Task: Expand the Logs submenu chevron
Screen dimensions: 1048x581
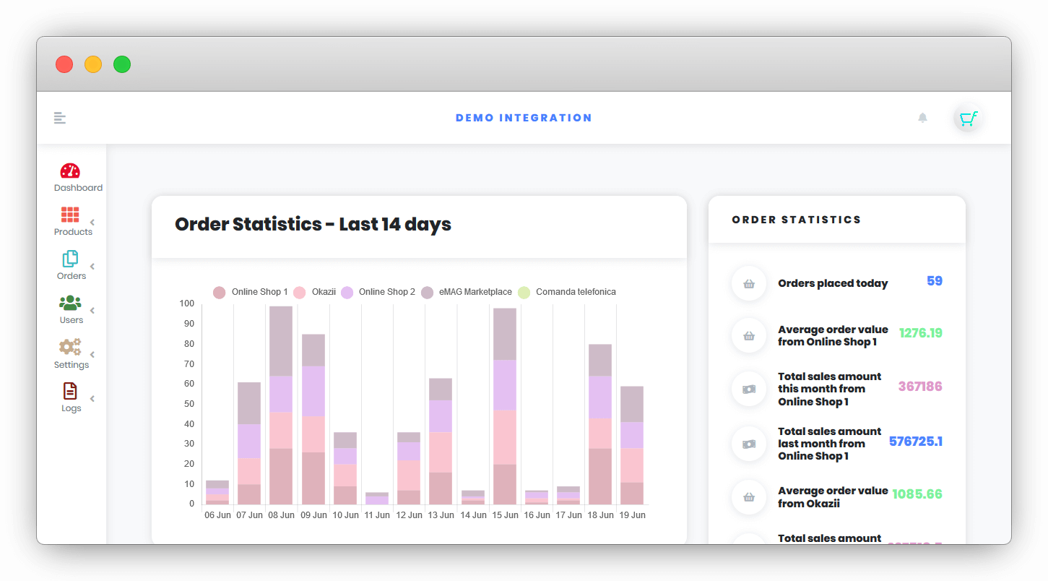Action: [x=92, y=398]
